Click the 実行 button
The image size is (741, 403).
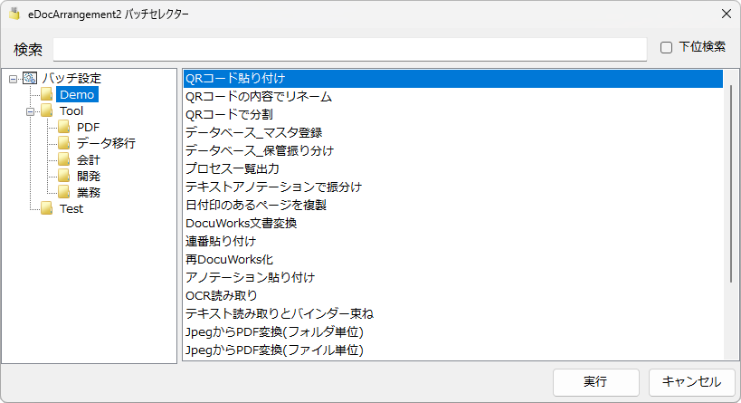(x=596, y=382)
